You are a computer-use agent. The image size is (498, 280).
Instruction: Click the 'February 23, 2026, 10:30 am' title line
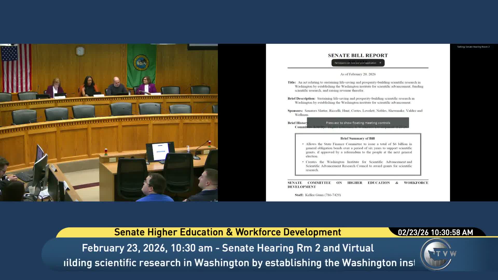pyautogui.click(x=227, y=248)
